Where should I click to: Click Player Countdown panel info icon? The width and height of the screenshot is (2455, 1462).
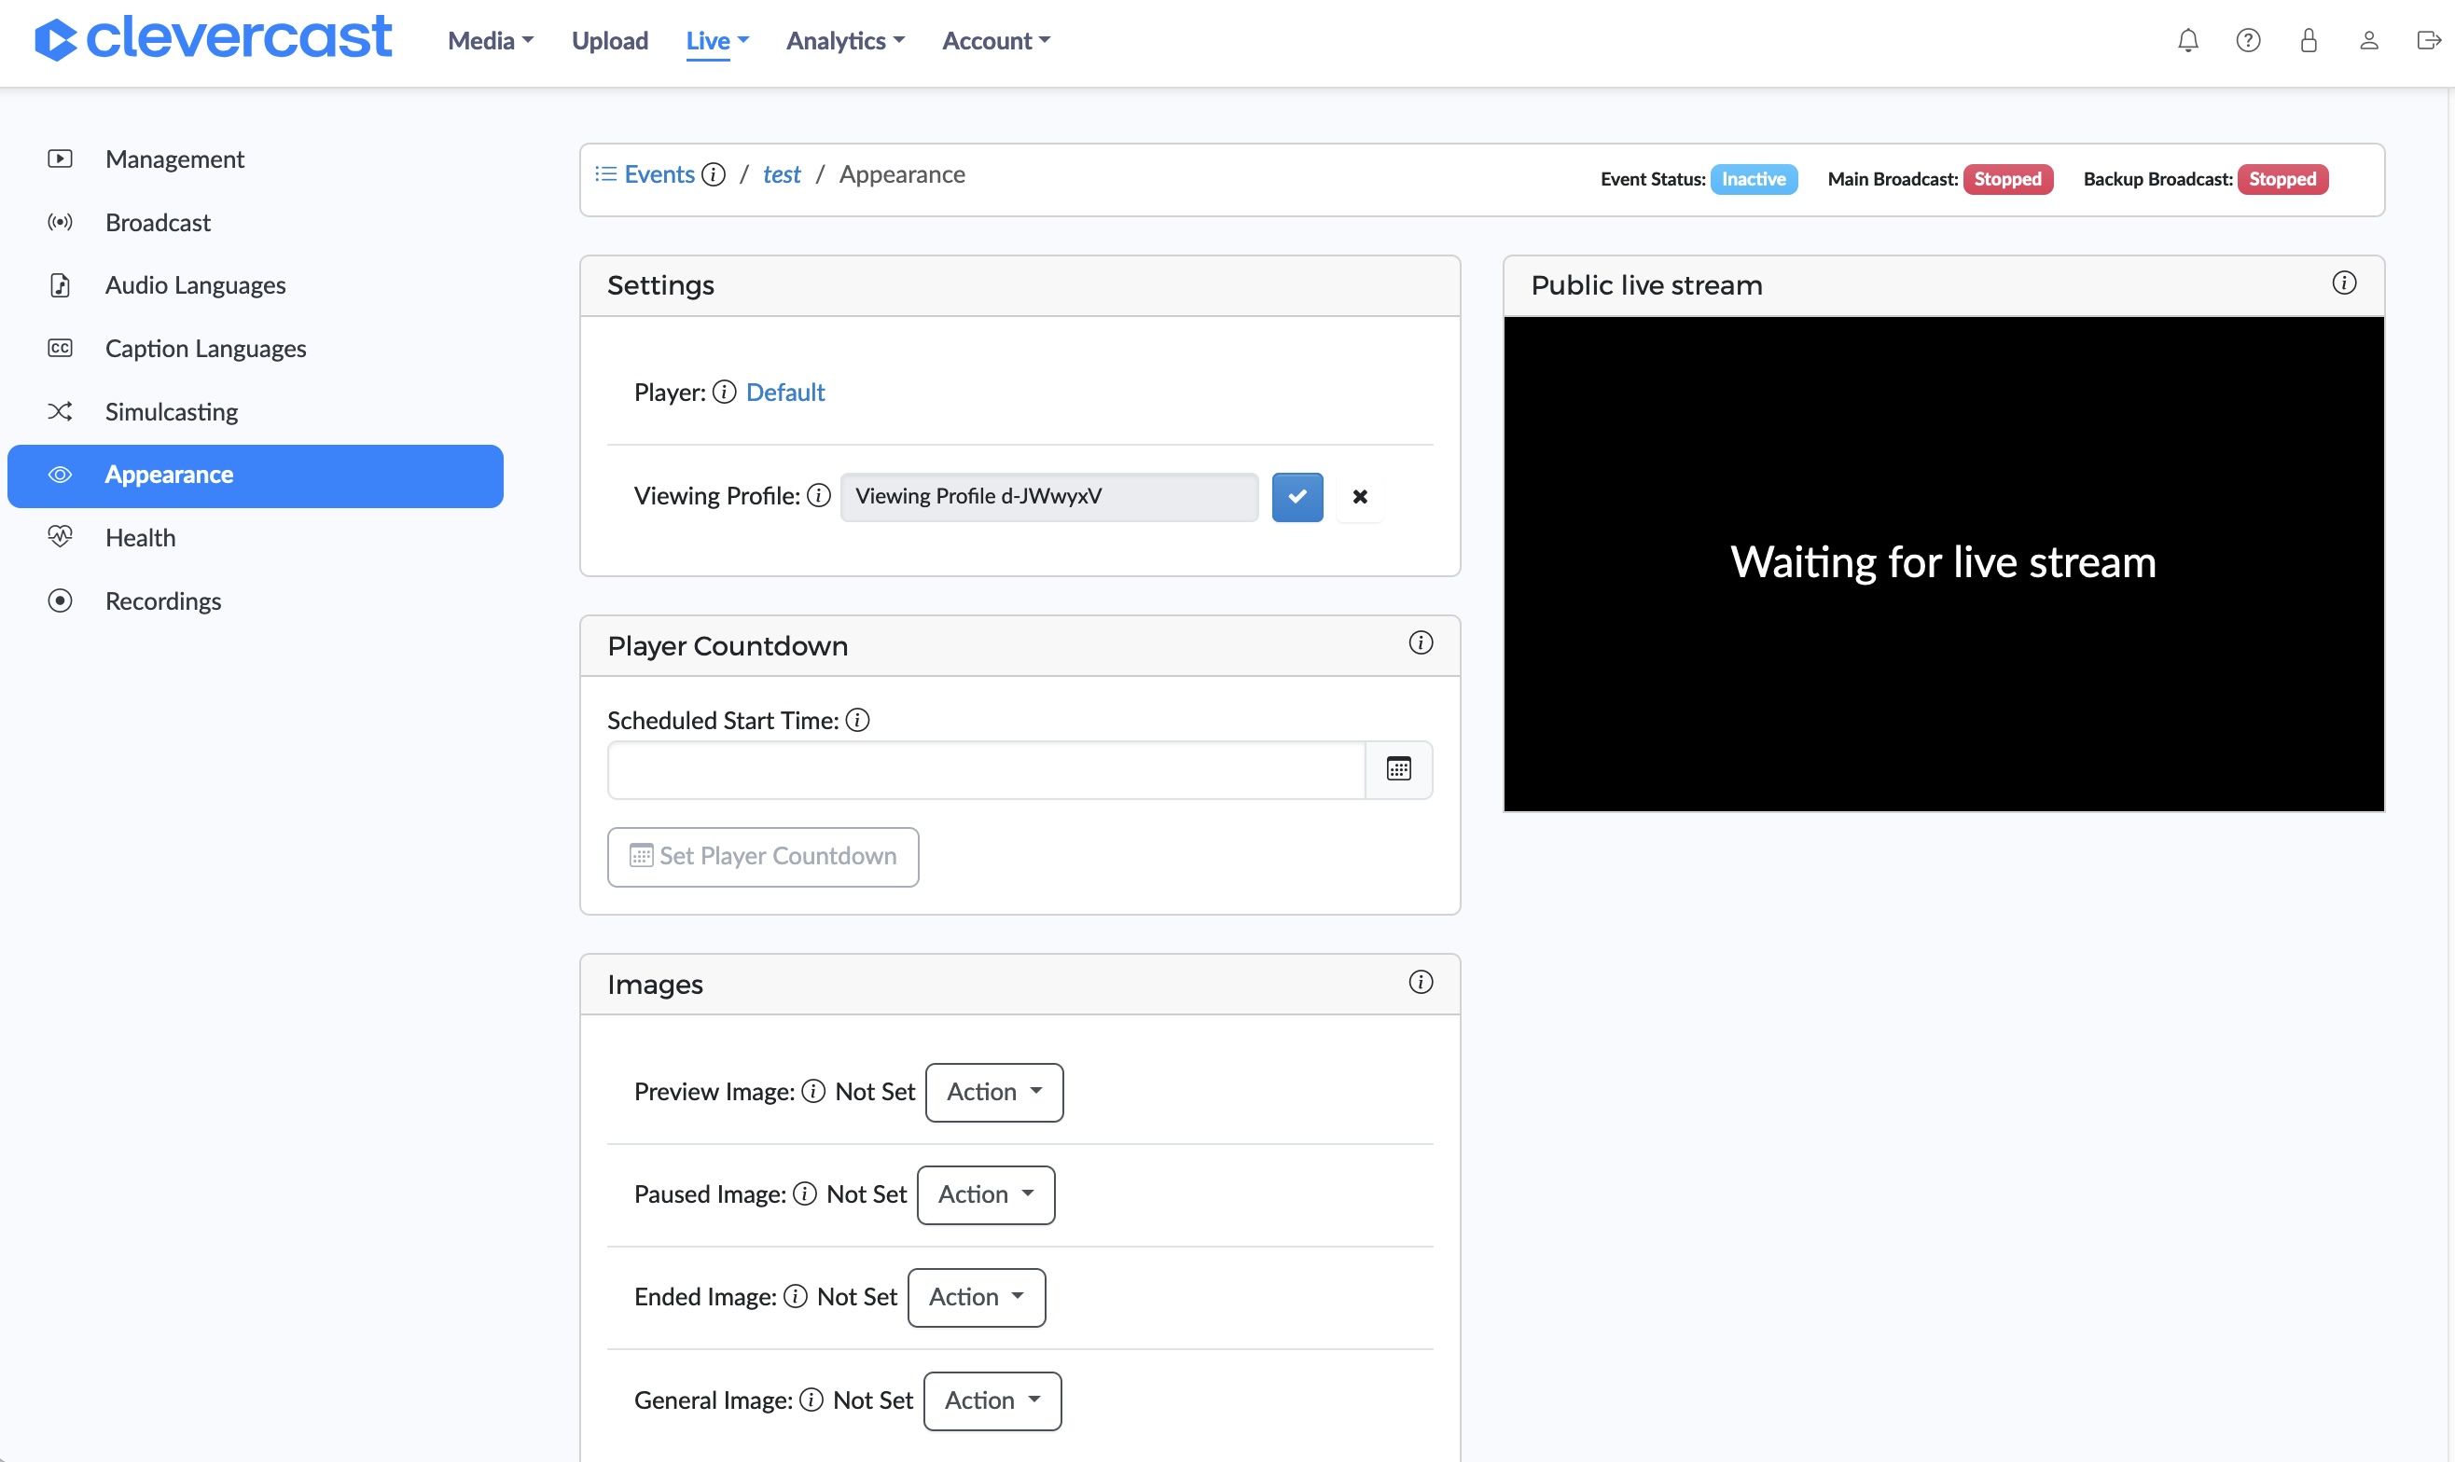click(x=1421, y=643)
